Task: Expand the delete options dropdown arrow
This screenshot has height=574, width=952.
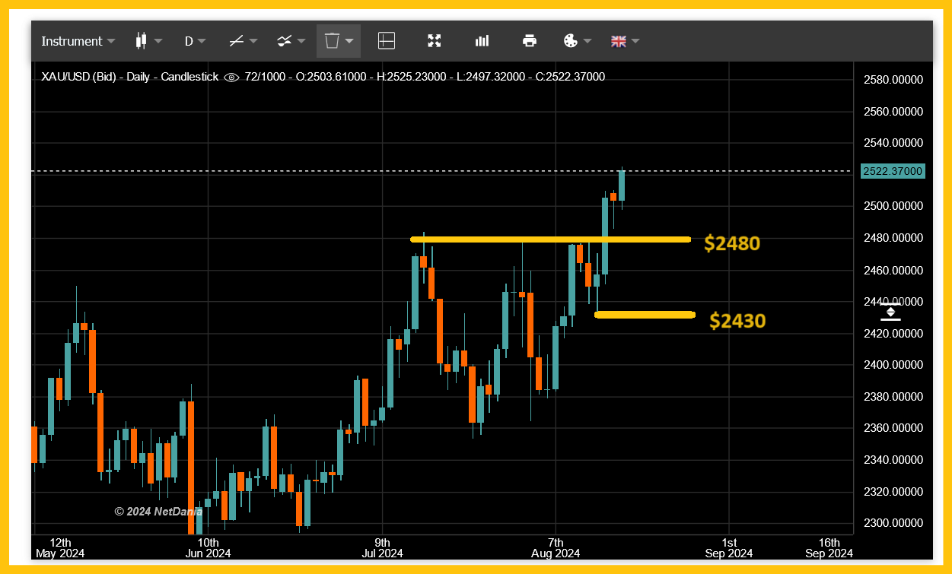Action: point(349,41)
